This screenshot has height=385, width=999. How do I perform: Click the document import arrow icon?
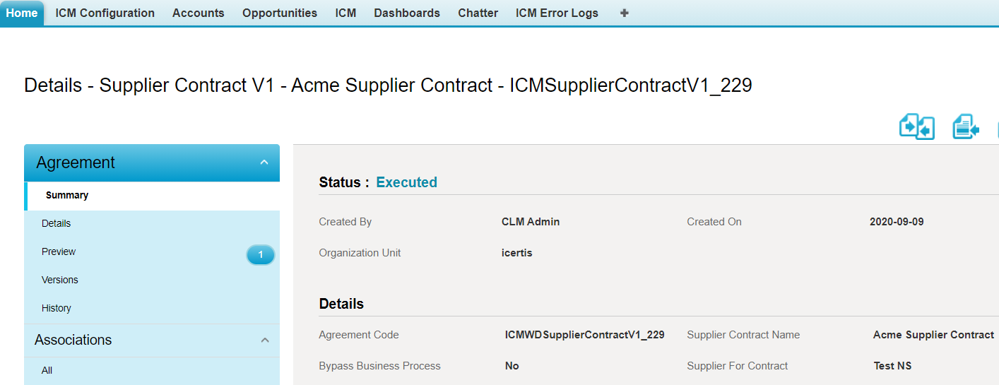point(965,127)
